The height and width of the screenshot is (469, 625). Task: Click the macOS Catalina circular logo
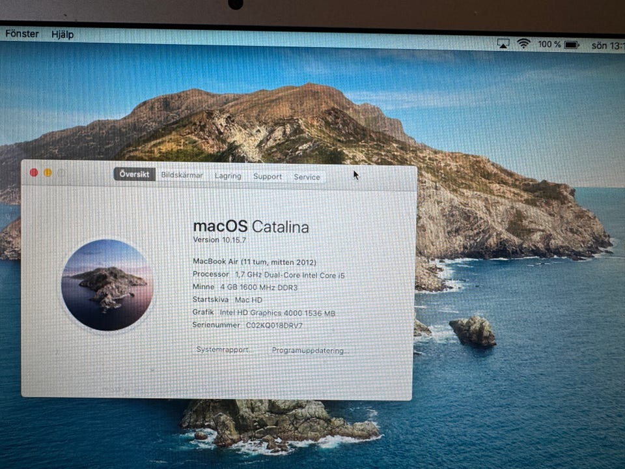[x=107, y=285]
